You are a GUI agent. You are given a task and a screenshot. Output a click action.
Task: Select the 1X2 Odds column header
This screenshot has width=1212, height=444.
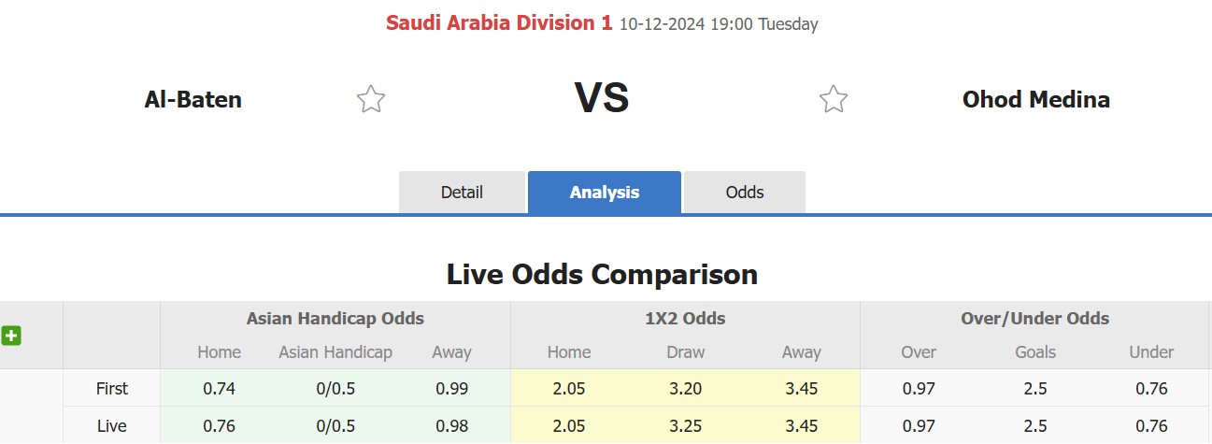click(x=685, y=319)
